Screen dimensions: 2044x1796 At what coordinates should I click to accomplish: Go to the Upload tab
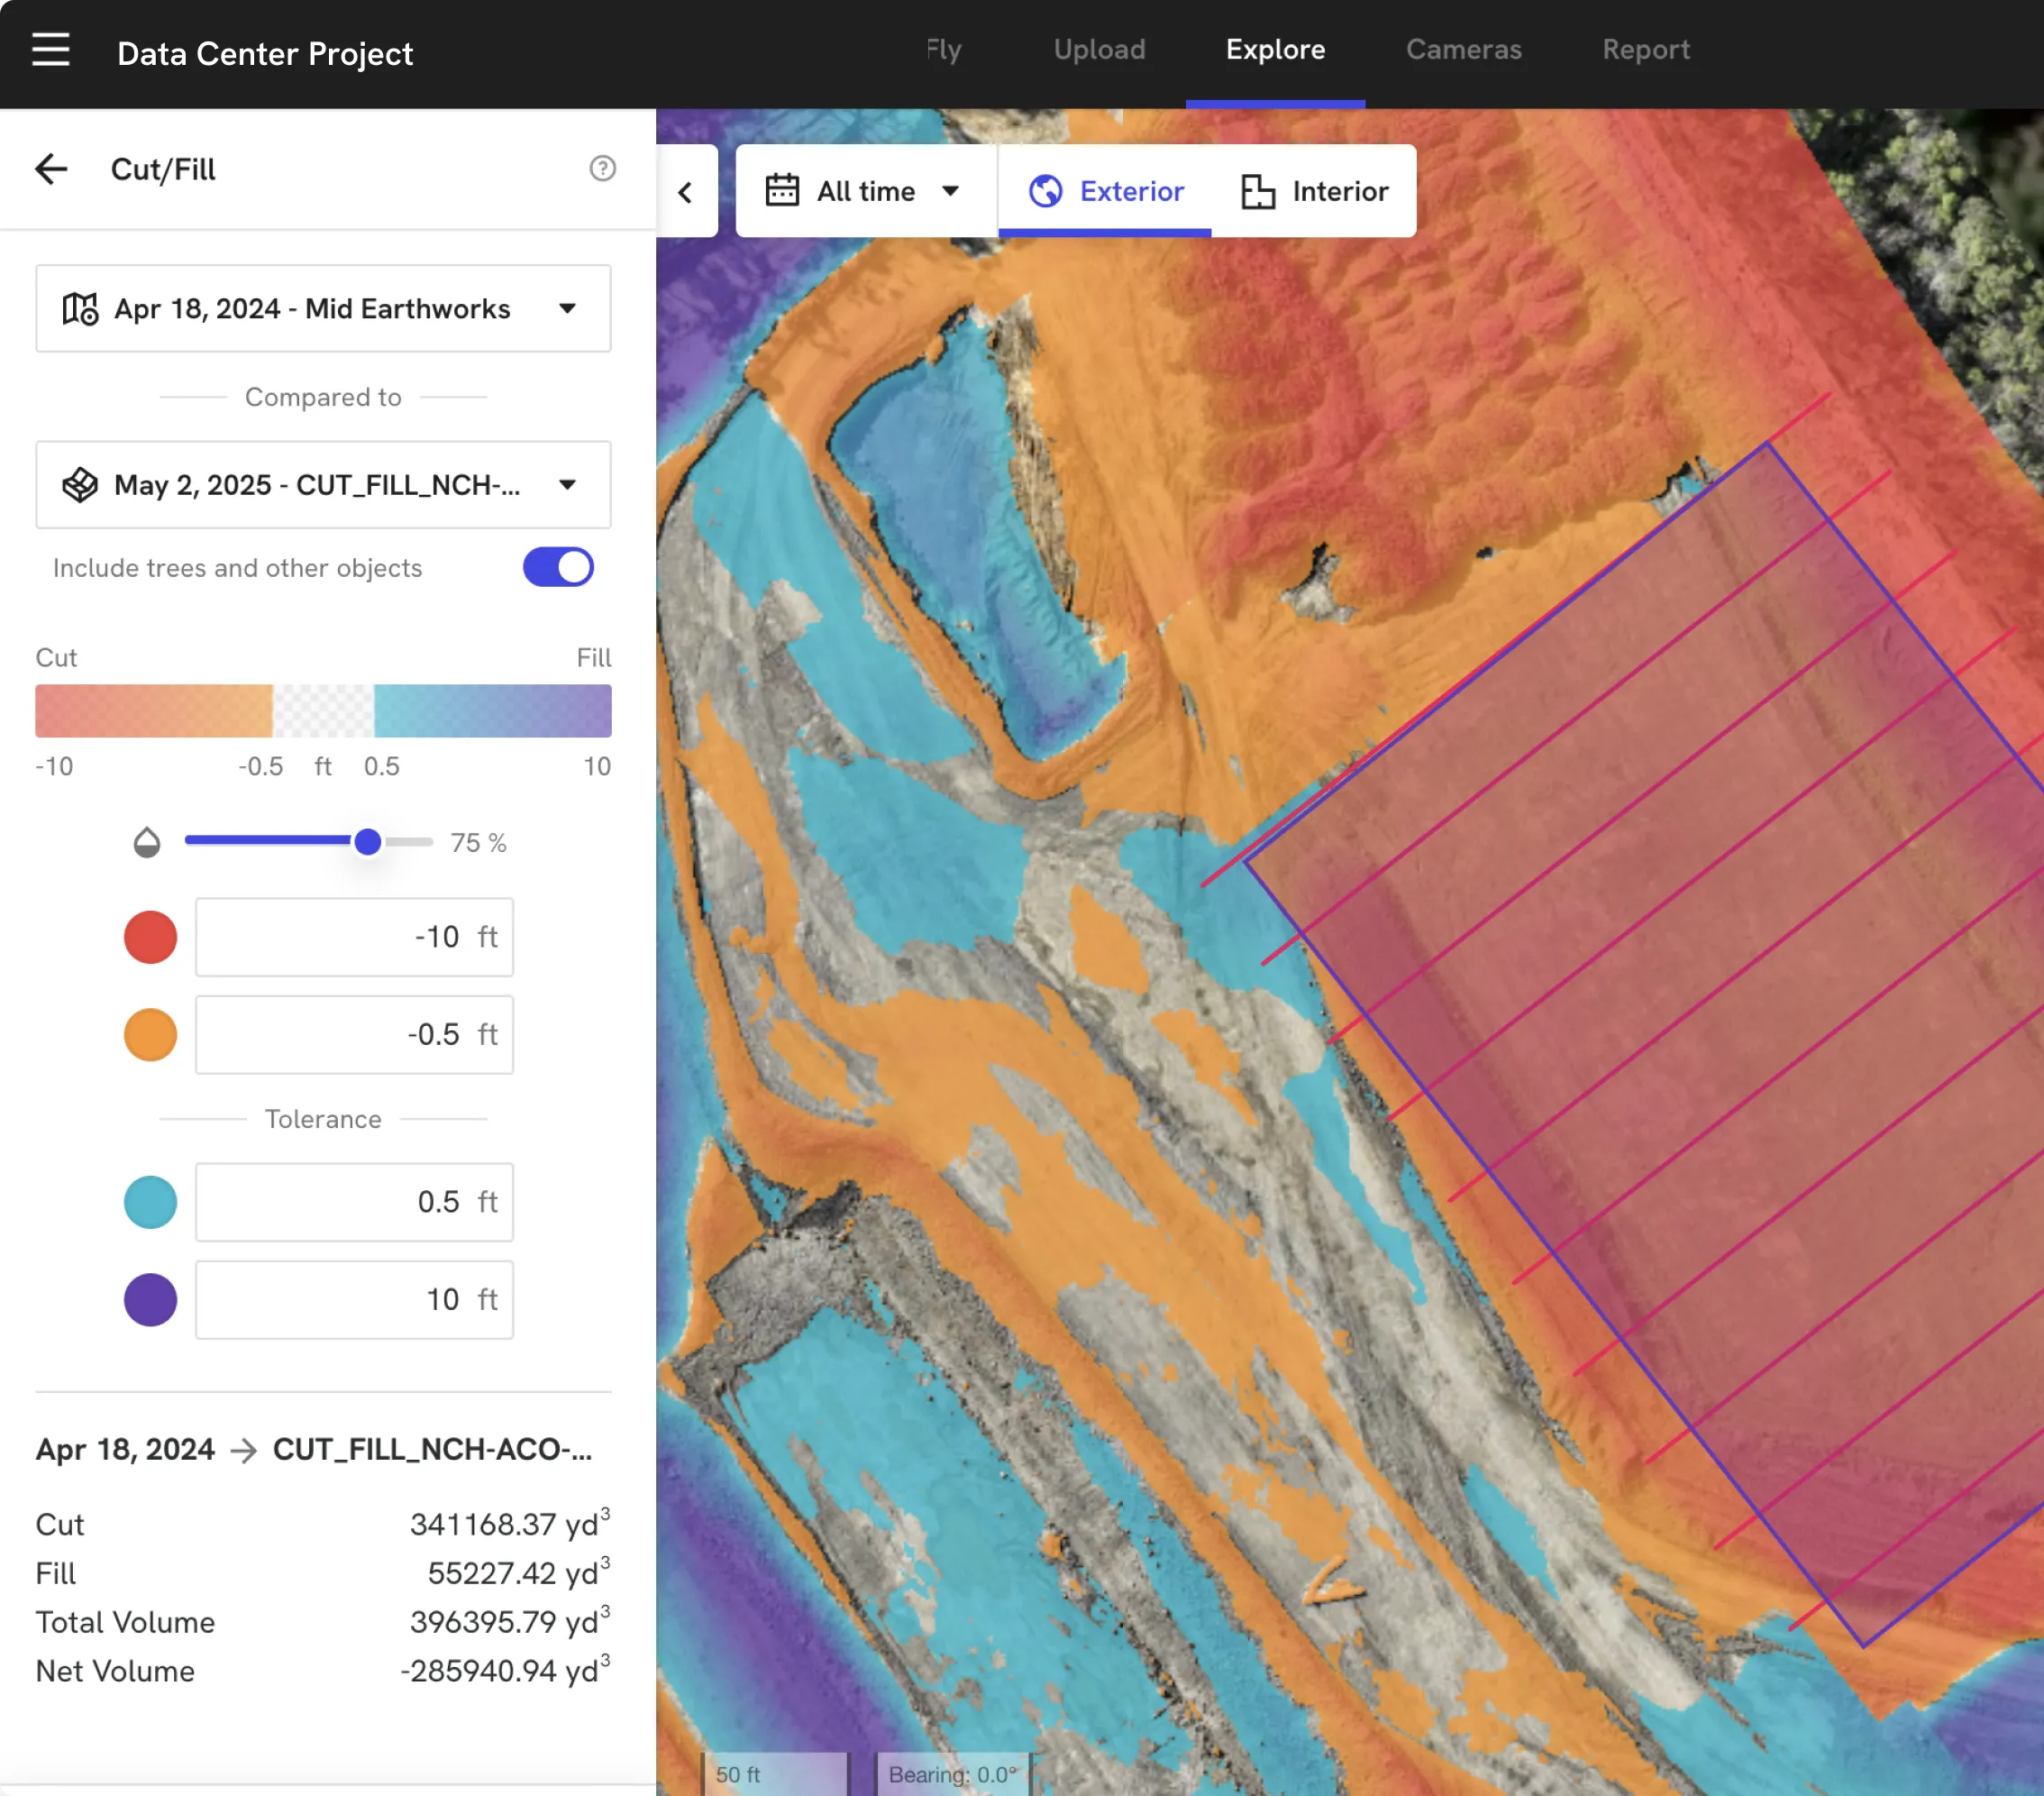pos(1099,50)
